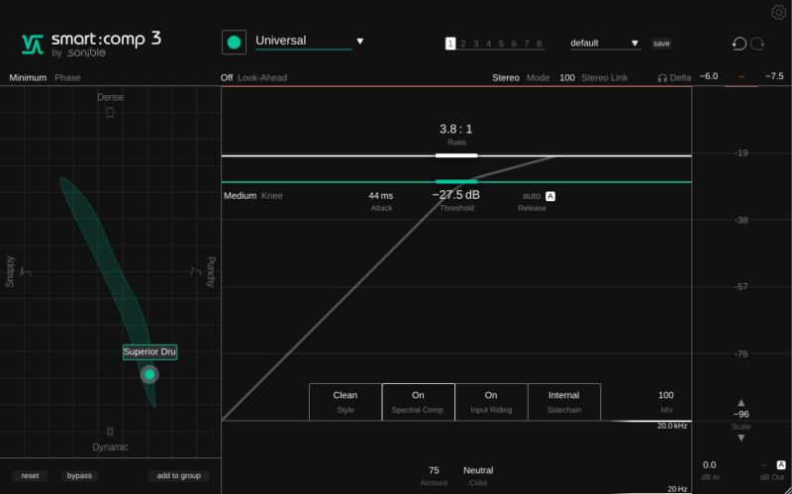Click the Dense icon at top
792x494 pixels.
pos(110,113)
